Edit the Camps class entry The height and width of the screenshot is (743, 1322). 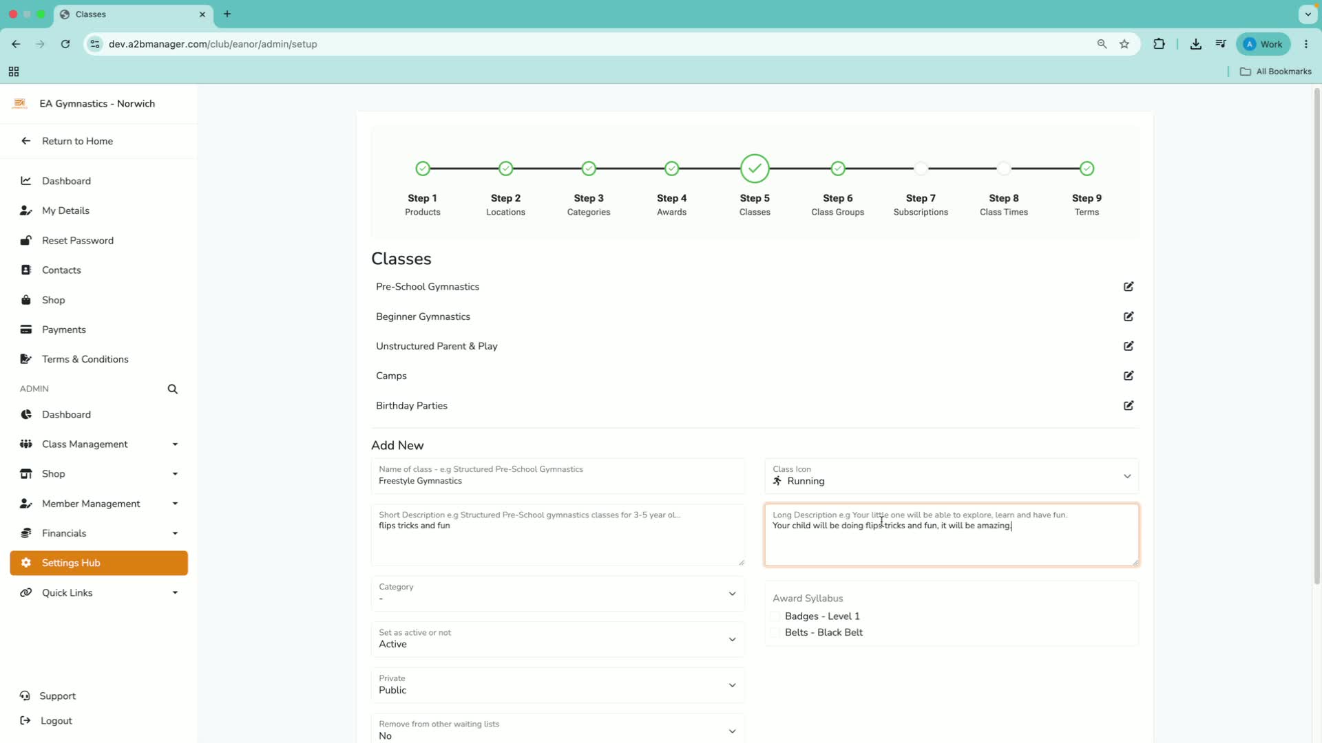click(1129, 376)
